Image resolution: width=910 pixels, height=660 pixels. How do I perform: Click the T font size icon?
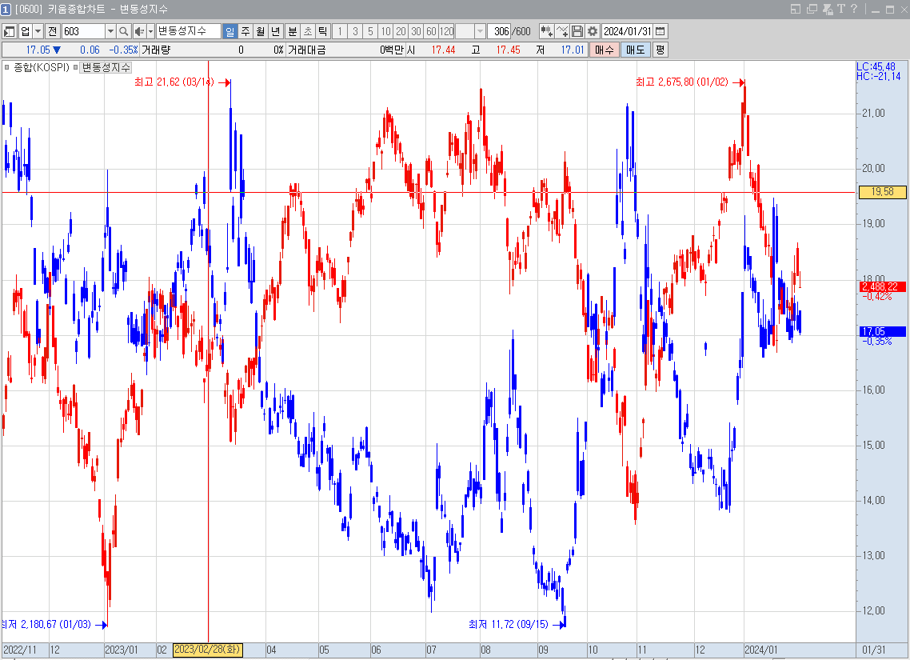841,9
